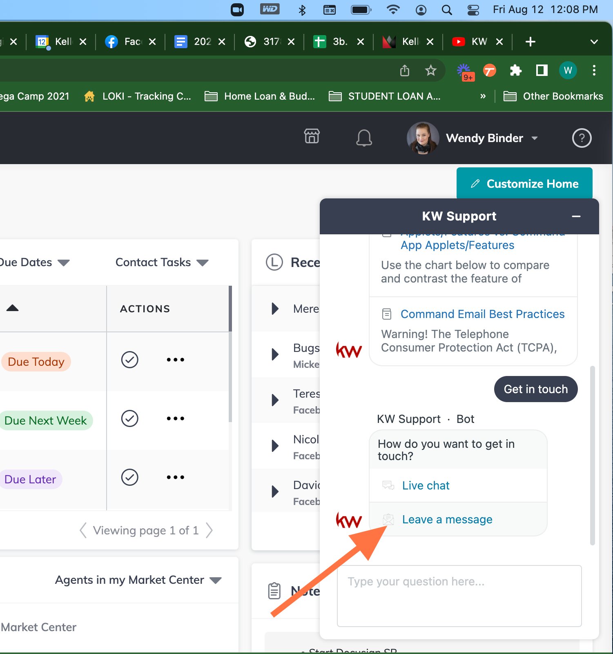The image size is (613, 654).
Task: Expand the Mere recent activity row
Action: tap(275, 309)
